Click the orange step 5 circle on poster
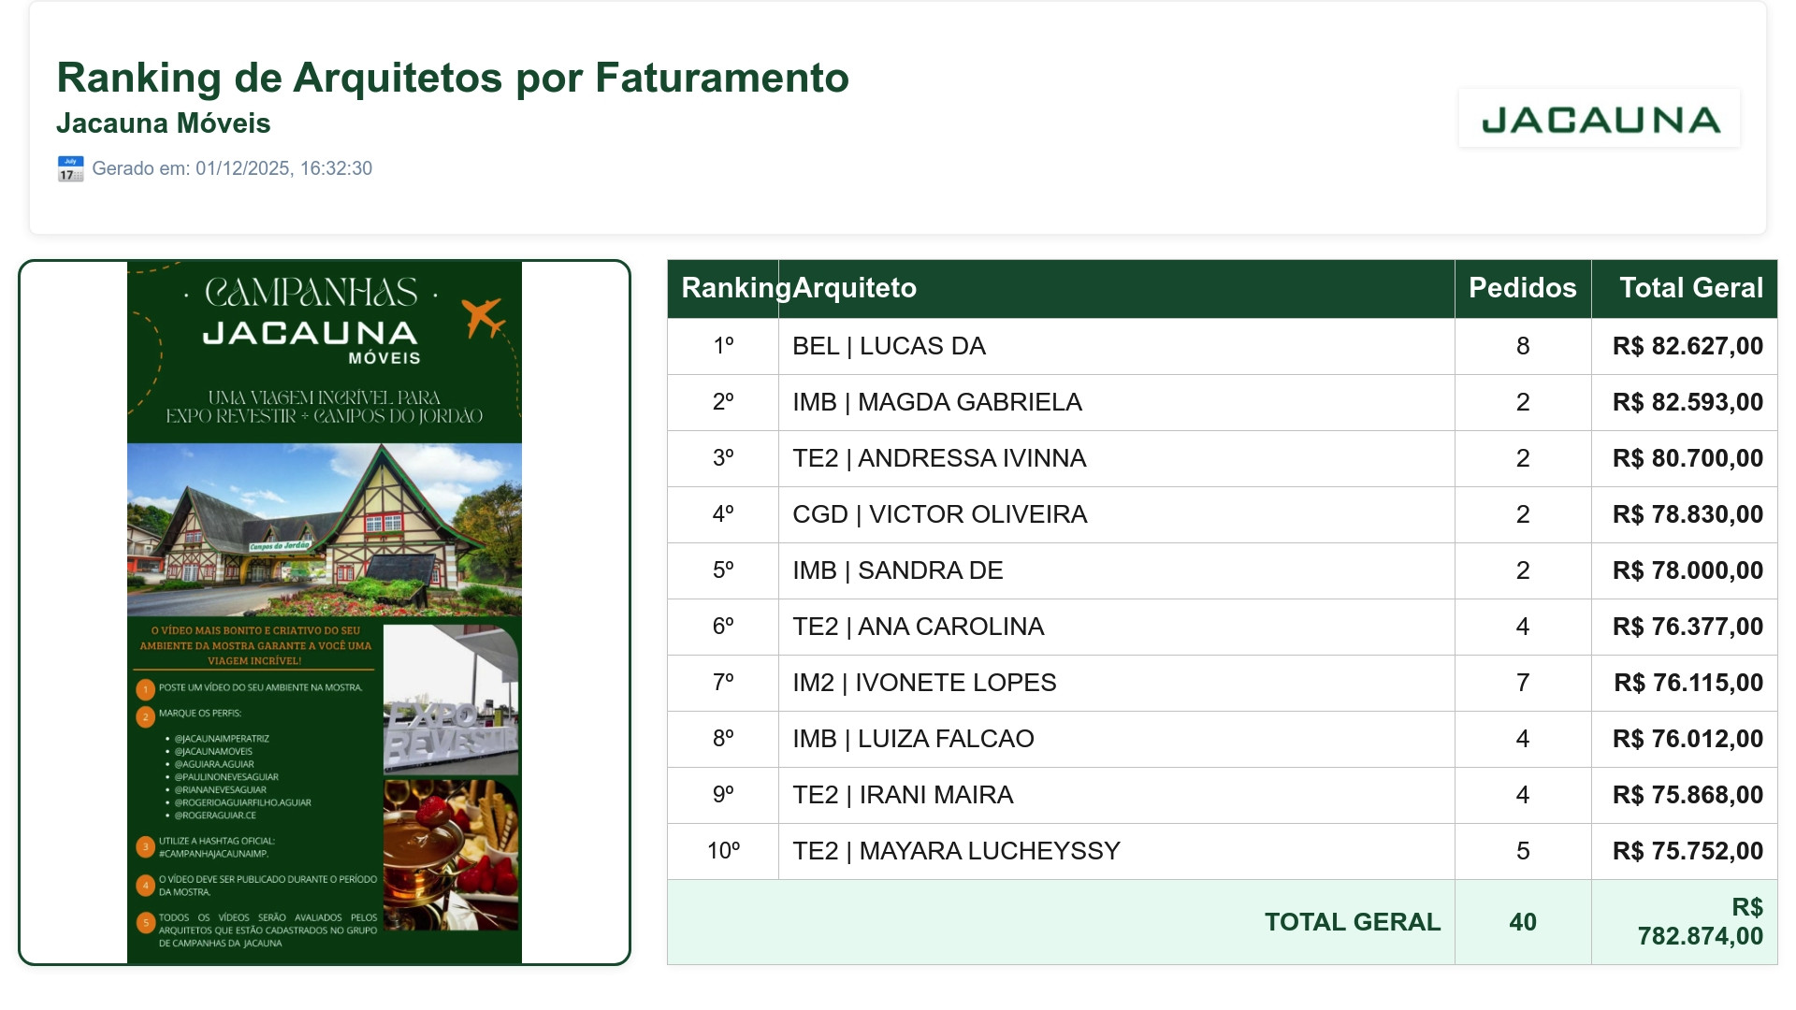Image resolution: width=1796 pixels, height=1010 pixels. coord(145,923)
